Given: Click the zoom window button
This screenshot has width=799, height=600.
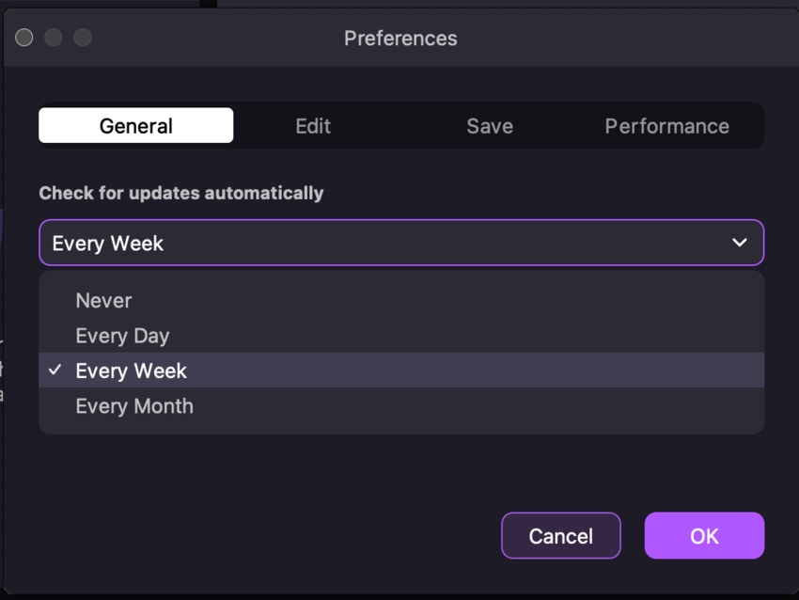Looking at the screenshot, I should click(x=83, y=38).
